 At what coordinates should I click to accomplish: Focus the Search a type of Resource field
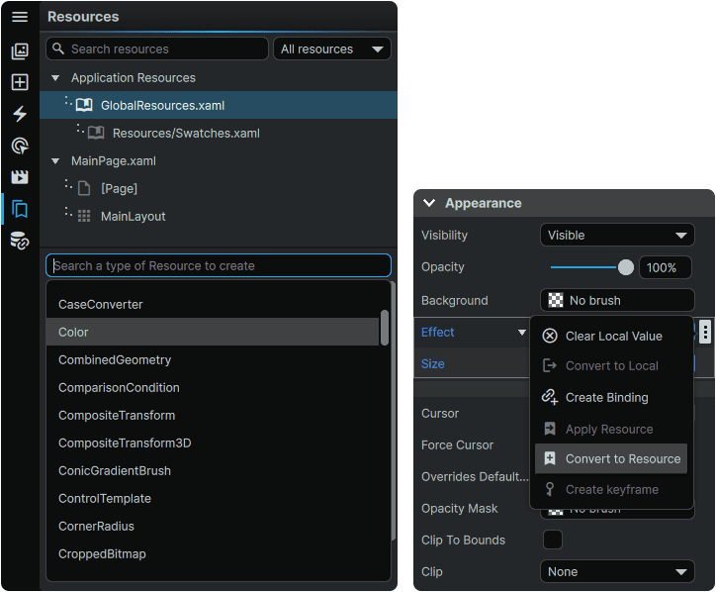219,265
